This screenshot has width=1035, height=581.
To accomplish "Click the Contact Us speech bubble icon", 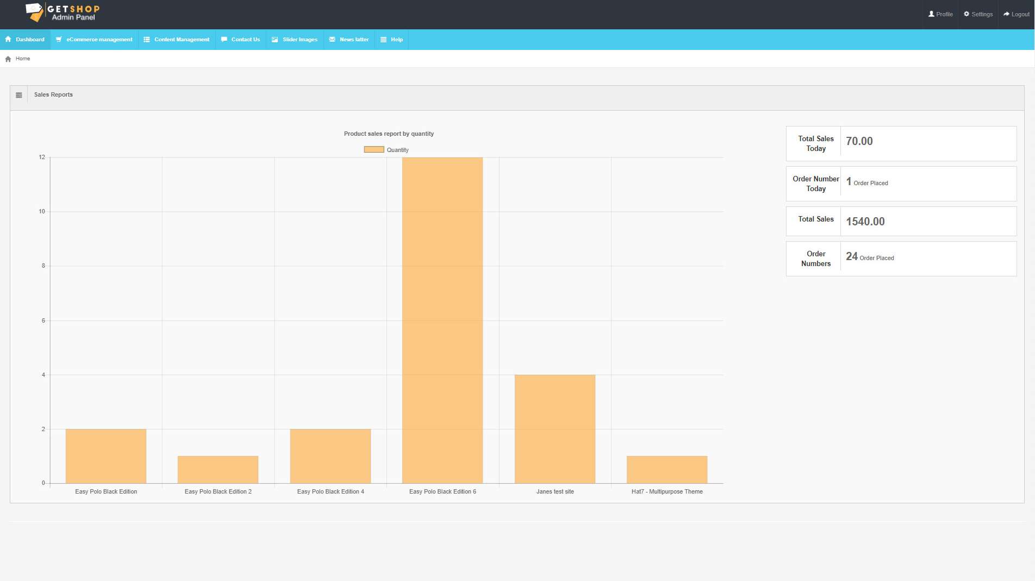I will [224, 40].
